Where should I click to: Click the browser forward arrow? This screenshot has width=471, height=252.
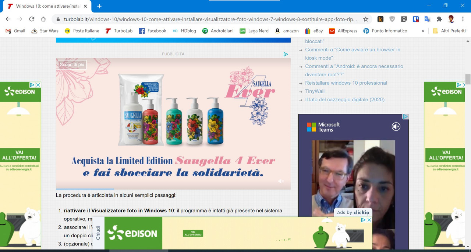20,19
